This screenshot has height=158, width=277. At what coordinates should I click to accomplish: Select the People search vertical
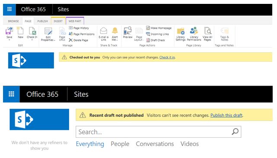point(120,144)
